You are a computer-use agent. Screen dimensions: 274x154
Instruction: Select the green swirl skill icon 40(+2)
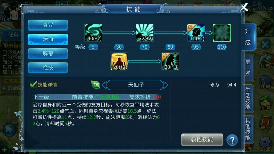click(x=93, y=33)
